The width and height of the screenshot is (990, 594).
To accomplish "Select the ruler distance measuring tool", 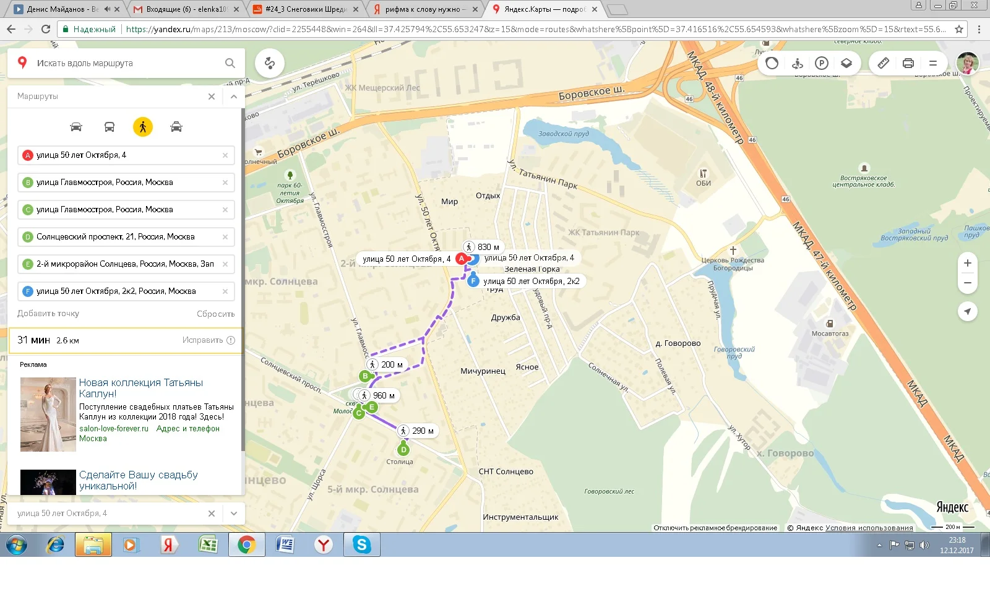I will [x=884, y=63].
